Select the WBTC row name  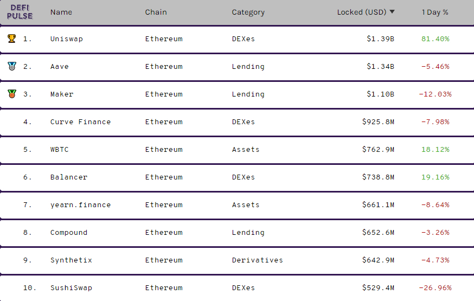click(x=59, y=150)
